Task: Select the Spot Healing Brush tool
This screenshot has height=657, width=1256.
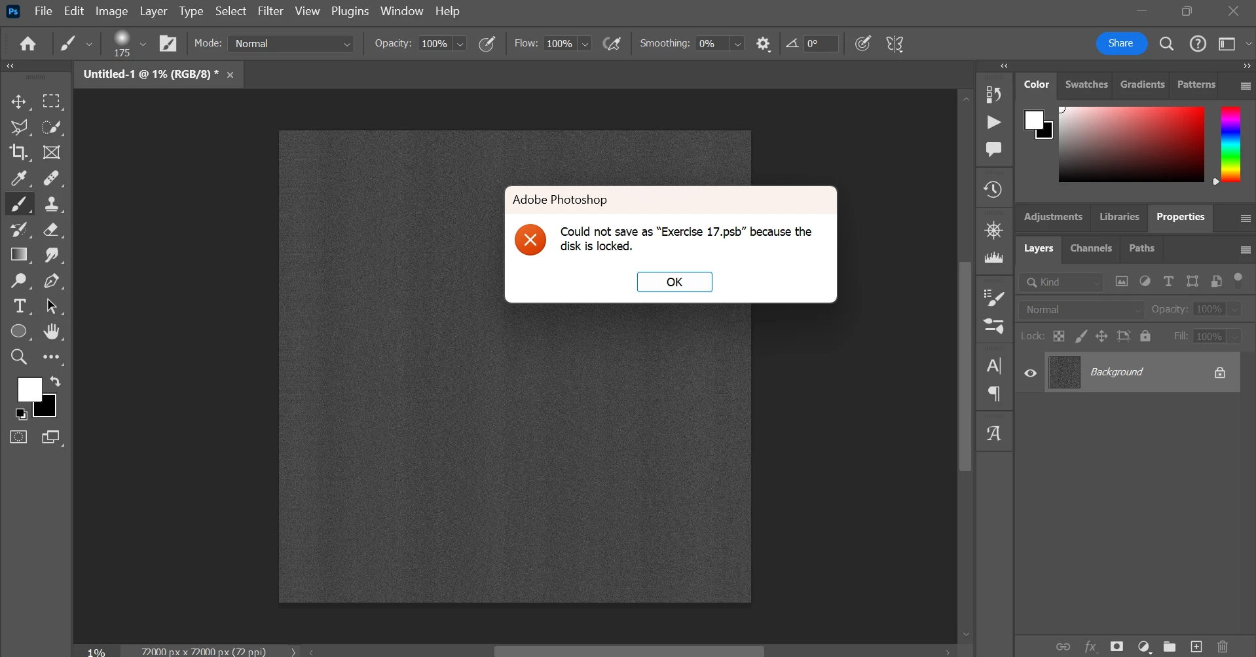Action: pos(52,178)
